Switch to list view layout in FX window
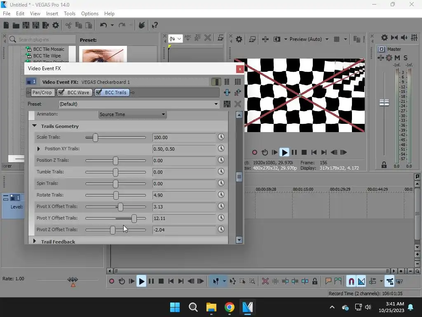 tap(216, 82)
